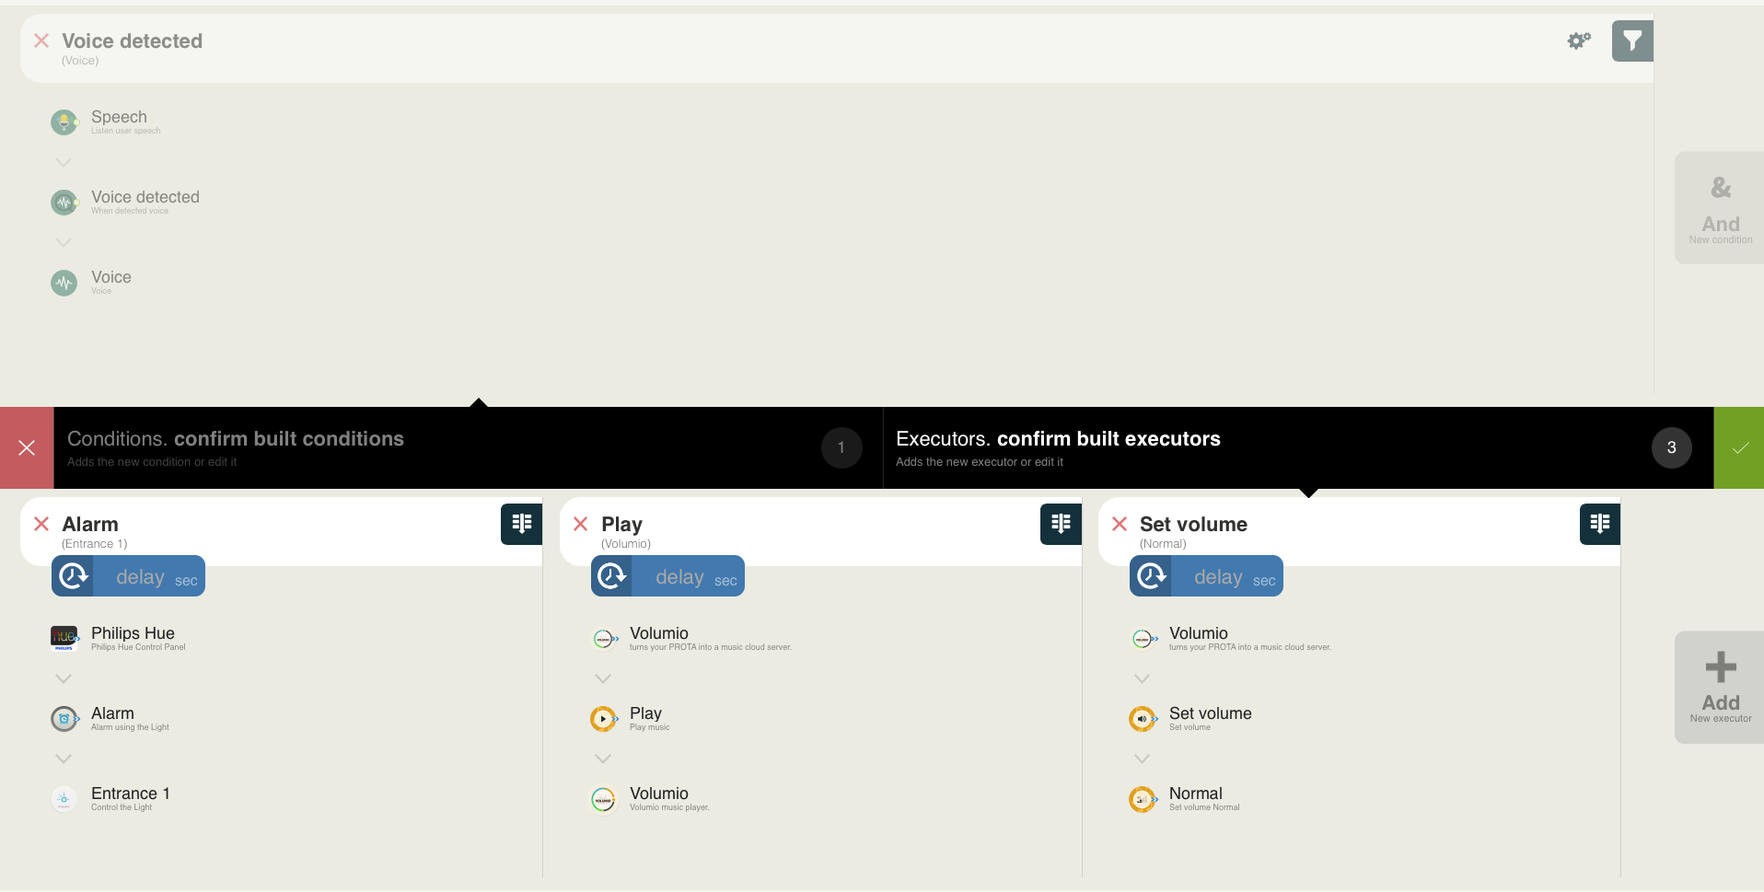Click the executors count badge 3
Viewport: 1764px width, 892px height.
click(x=1672, y=447)
